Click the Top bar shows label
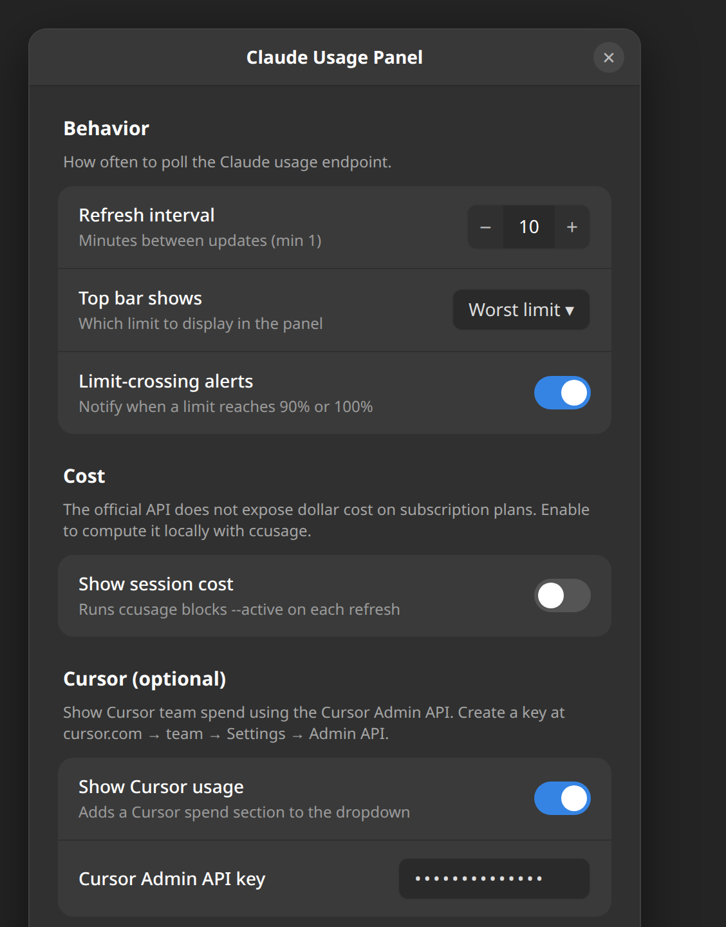The width and height of the screenshot is (726, 927). pyautogui.click(x=140, y=298)
